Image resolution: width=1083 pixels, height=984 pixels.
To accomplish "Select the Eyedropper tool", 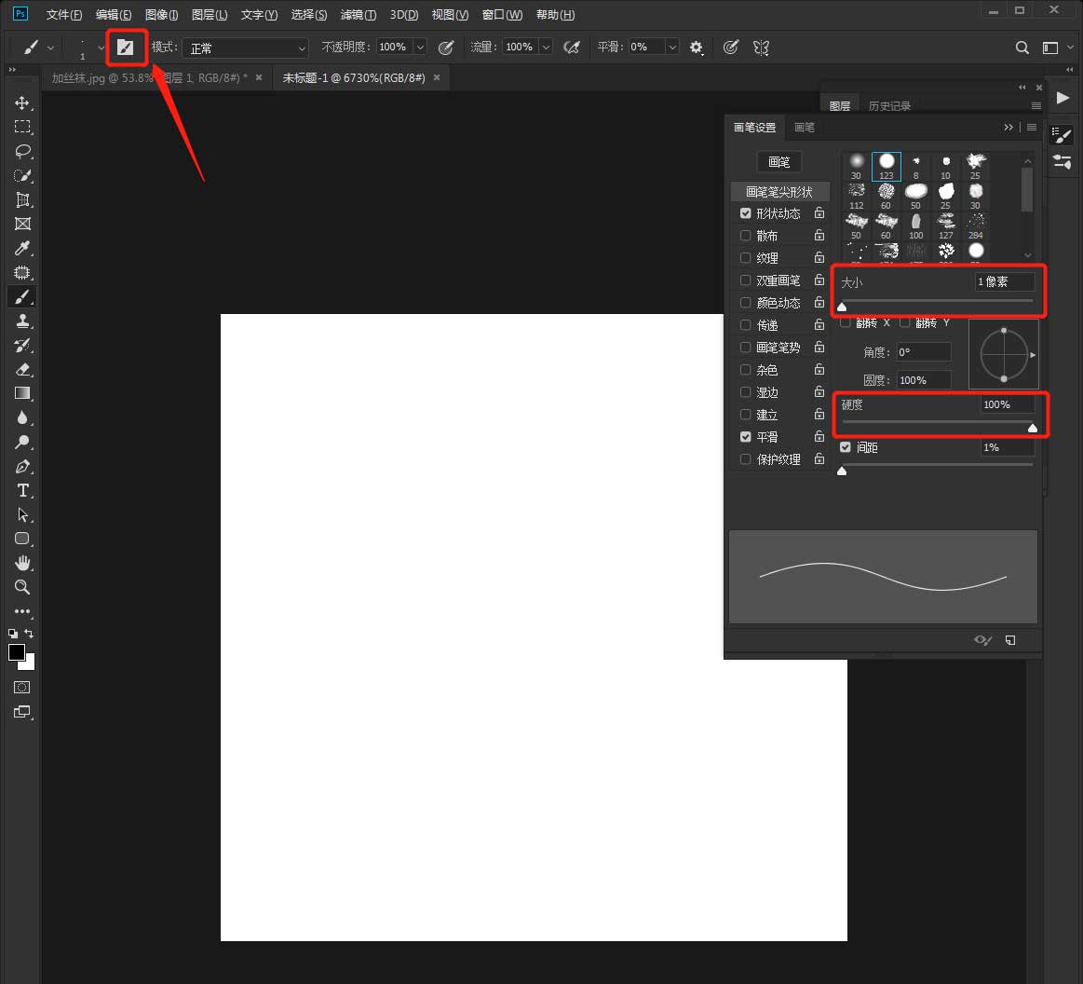I will pos(22,248).
